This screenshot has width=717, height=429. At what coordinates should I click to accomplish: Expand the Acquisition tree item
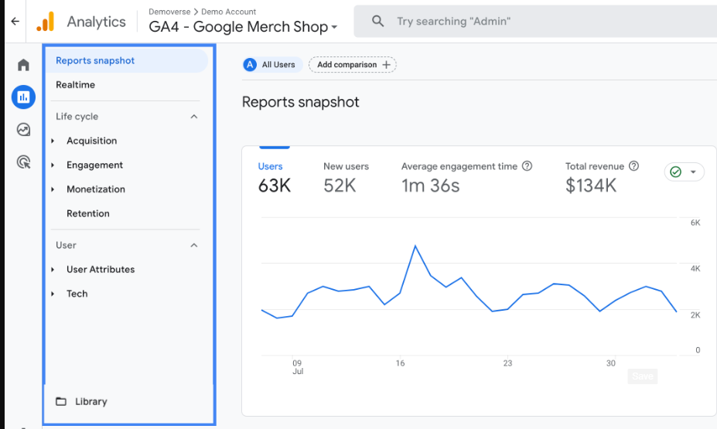53,141
